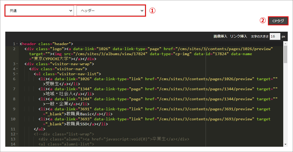Viewport: 293px width, 152px height.
Task: Open the ヘッダー template dropdown
Action: (111, 11)
